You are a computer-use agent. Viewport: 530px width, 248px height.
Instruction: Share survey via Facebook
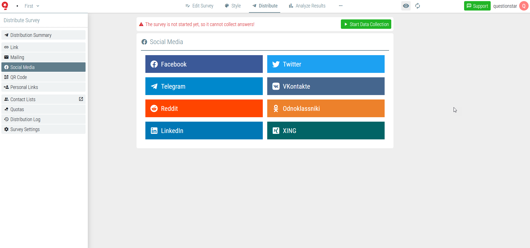tap(204, 64)
